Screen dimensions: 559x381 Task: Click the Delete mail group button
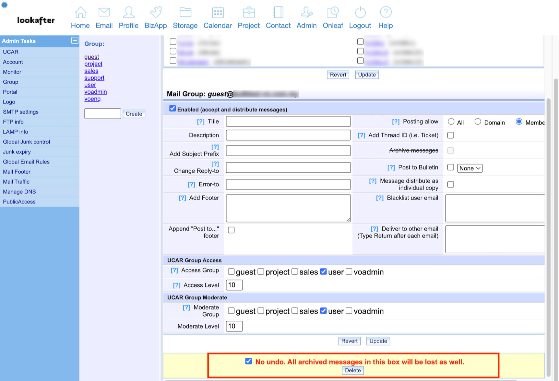(353, 370)
